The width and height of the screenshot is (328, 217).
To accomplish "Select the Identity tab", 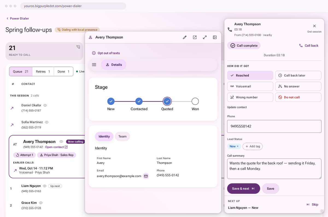I will [x=104, y=136].
